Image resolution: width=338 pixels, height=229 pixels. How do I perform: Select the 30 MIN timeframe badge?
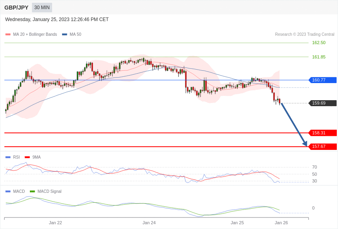[x=42, y=8]
